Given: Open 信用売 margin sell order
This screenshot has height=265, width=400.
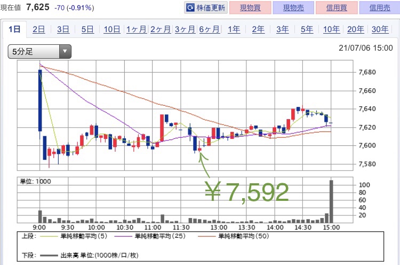Looking at the screenshot, I should click(x=380, y=7).
